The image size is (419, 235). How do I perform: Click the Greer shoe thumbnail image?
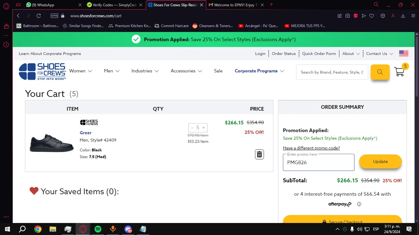click(x=52, y=143)
